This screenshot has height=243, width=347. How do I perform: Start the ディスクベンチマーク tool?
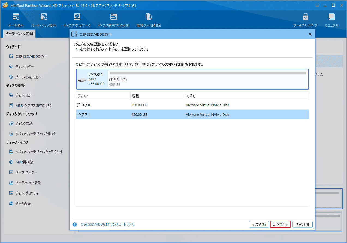(x=77, y=20)
